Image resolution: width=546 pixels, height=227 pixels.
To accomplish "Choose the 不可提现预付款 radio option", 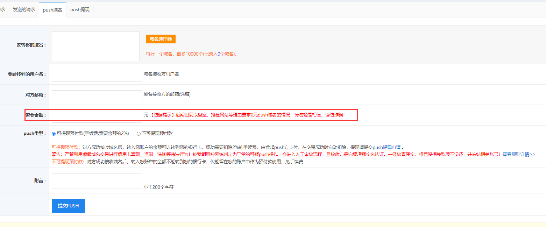I will tap(139, 134).
